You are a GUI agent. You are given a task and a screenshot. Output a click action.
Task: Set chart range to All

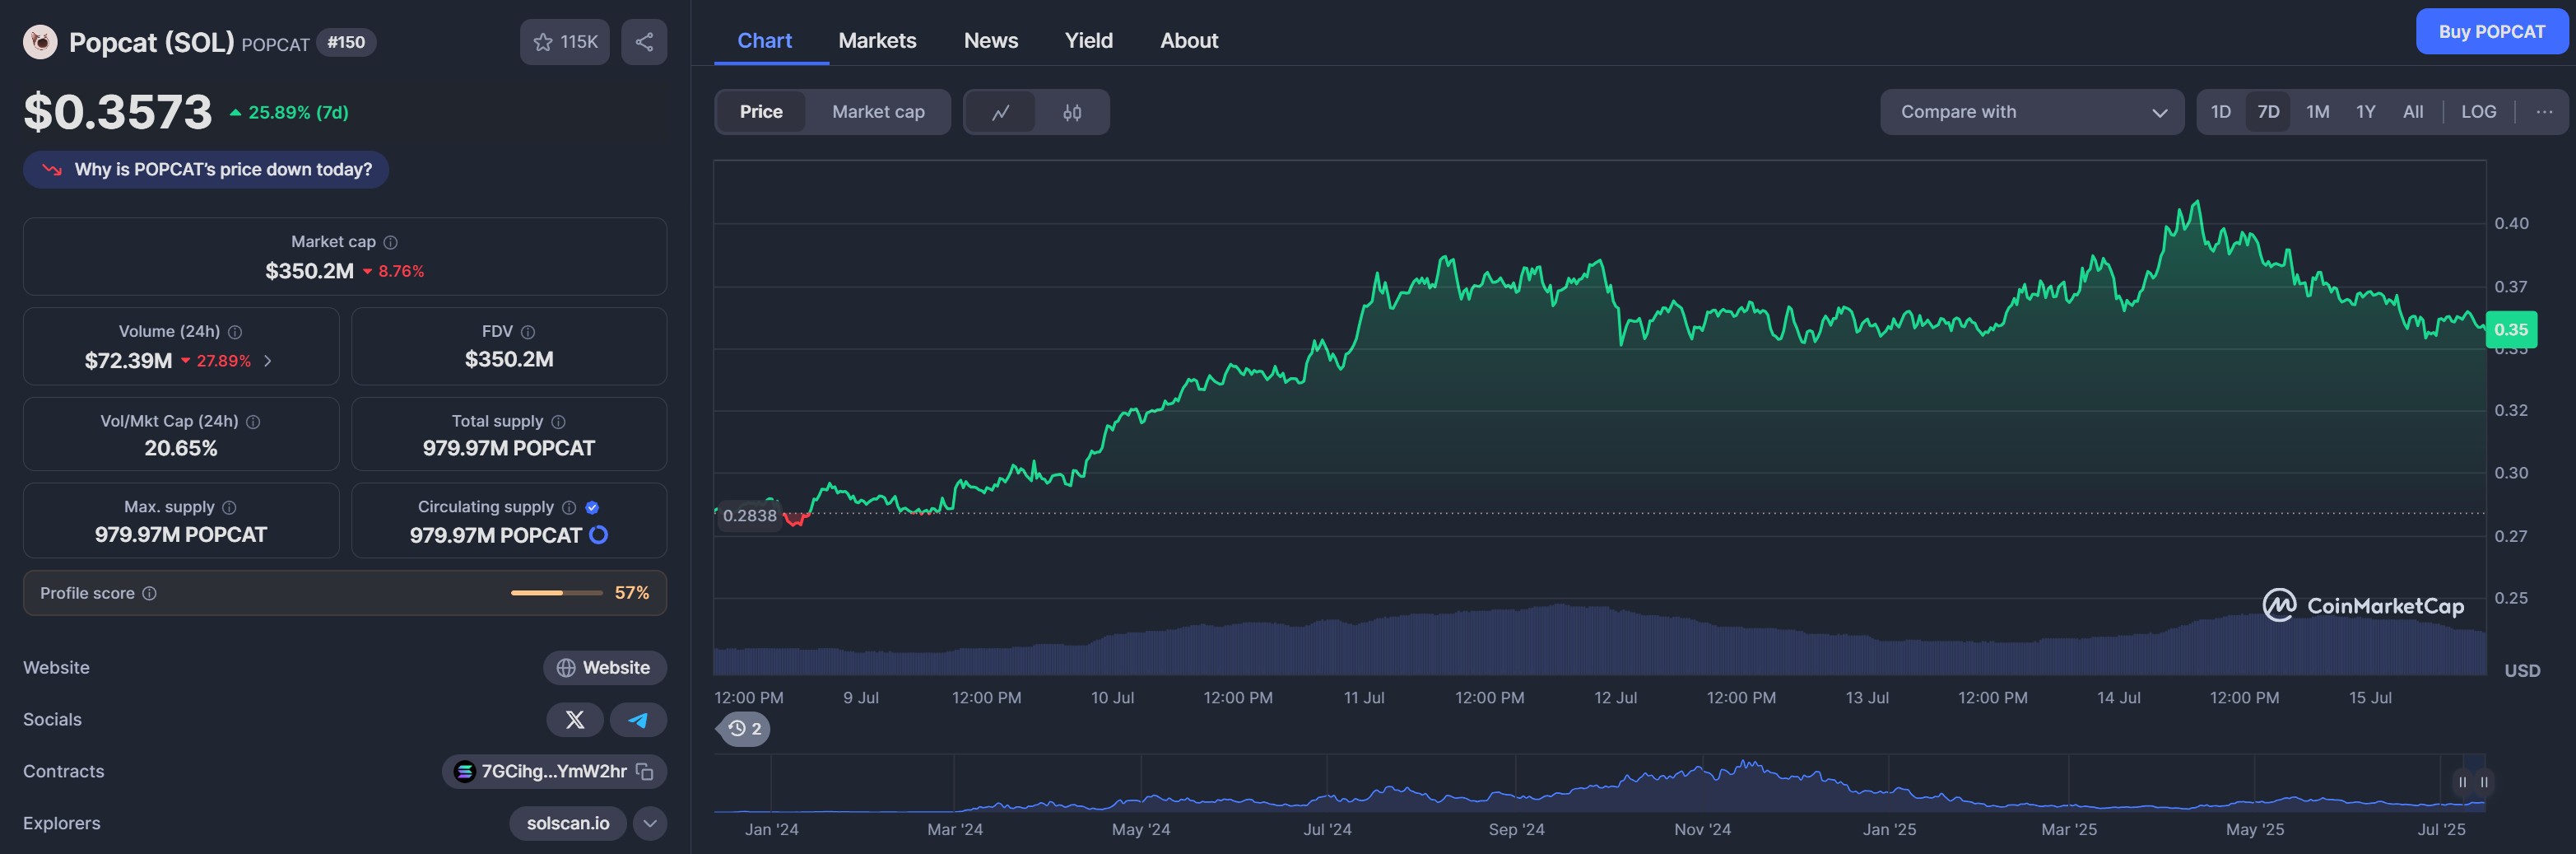(x=2413, y=112)
